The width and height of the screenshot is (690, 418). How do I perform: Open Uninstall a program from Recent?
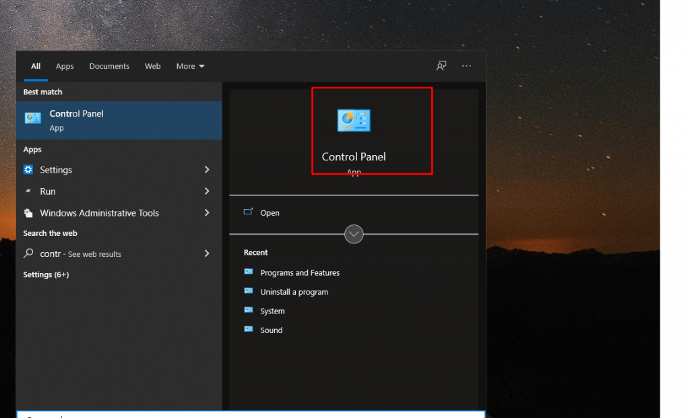point(294,292)
